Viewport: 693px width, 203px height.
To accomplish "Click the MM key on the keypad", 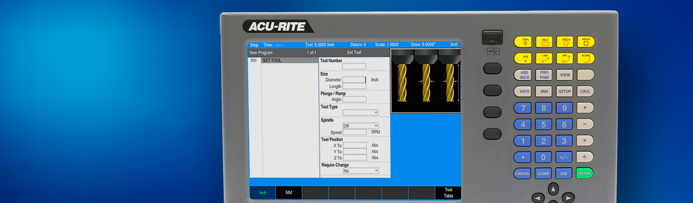I will (x=544, y=91).
